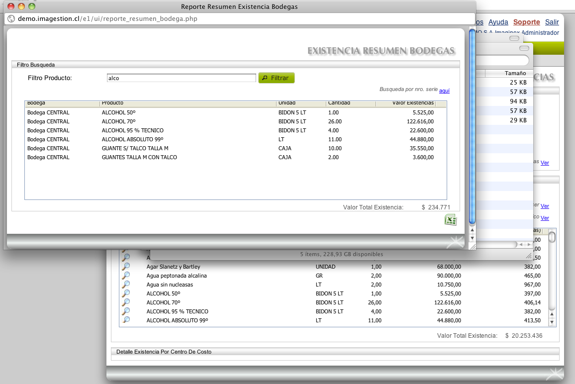This screenshot has height=384, width=575.
Task: Click background table scrollbar up arrow
Action: (x=552, y=314)
